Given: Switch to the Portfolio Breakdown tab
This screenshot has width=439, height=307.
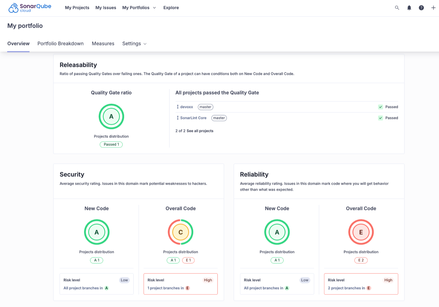Looking at the screenshot, I should [60, 44].
